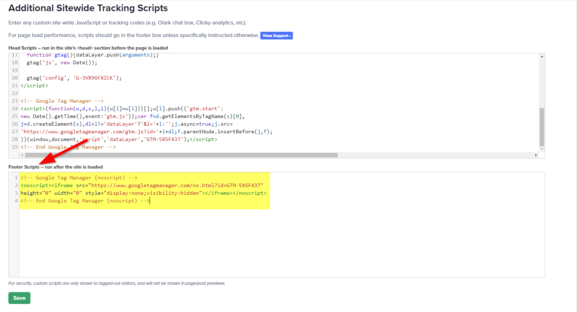Image resolution: width=577 pixels, height=312 pixels.
Task: Click head scripts line starting '<script>(function(w,d,s,l,i)'
Action: (122, 109)
